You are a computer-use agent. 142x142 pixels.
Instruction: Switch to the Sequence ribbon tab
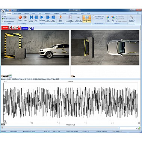point(48,13)
